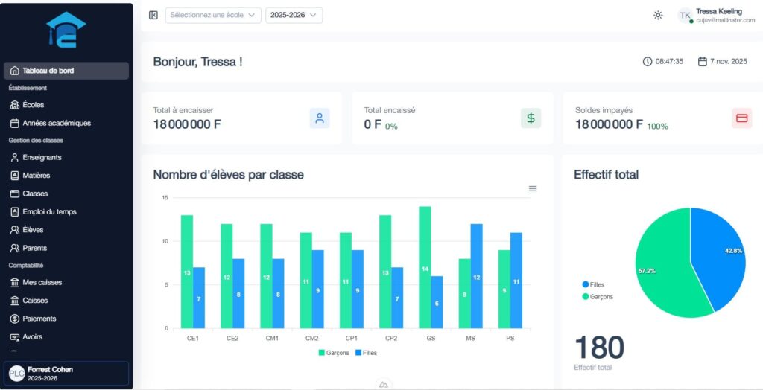763x390 pixels.
Task: Click the Total à encaisser person icon
Action: (320, 118)
